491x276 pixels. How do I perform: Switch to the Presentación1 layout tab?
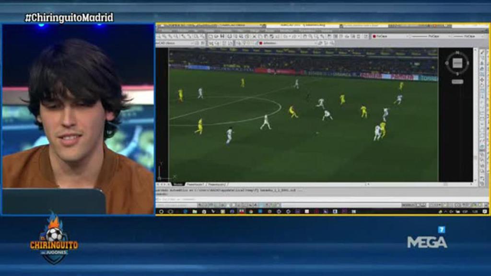[197, 183]
